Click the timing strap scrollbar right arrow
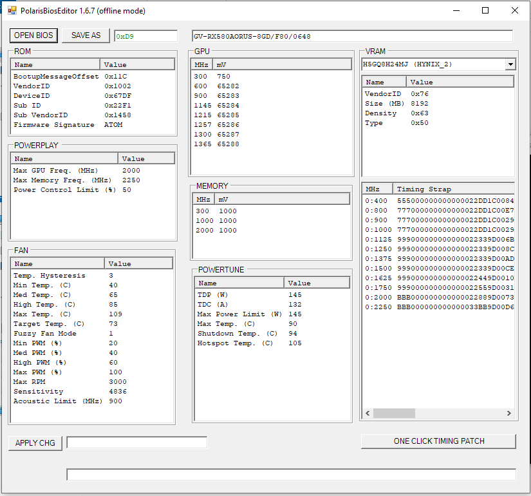531x496 pixels. click(x=508, y=413)
